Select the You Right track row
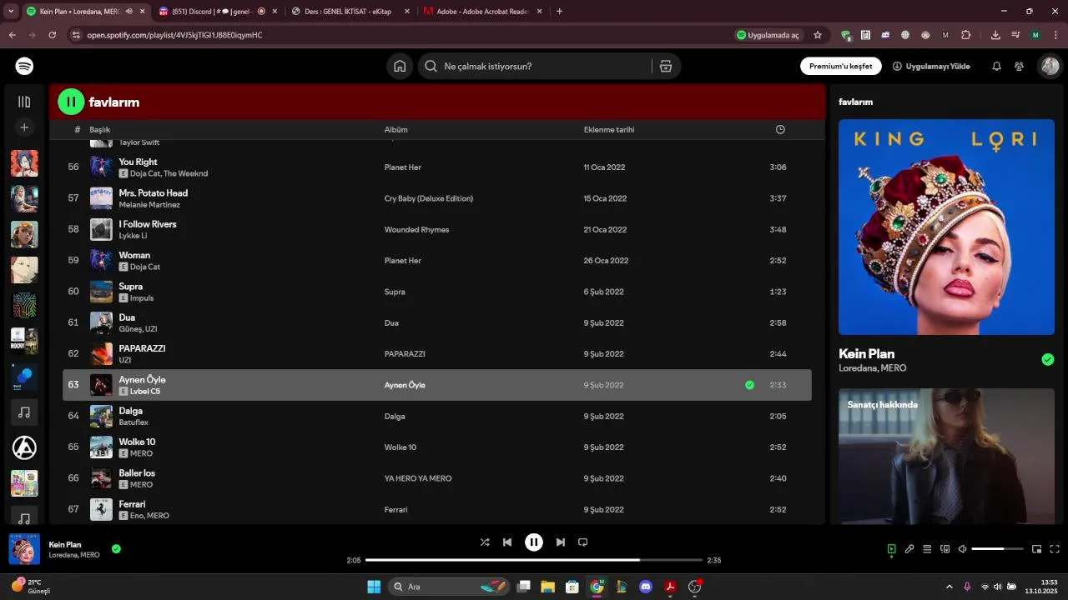The height and width of the screenshot is (600, 1068). point(437,167)
